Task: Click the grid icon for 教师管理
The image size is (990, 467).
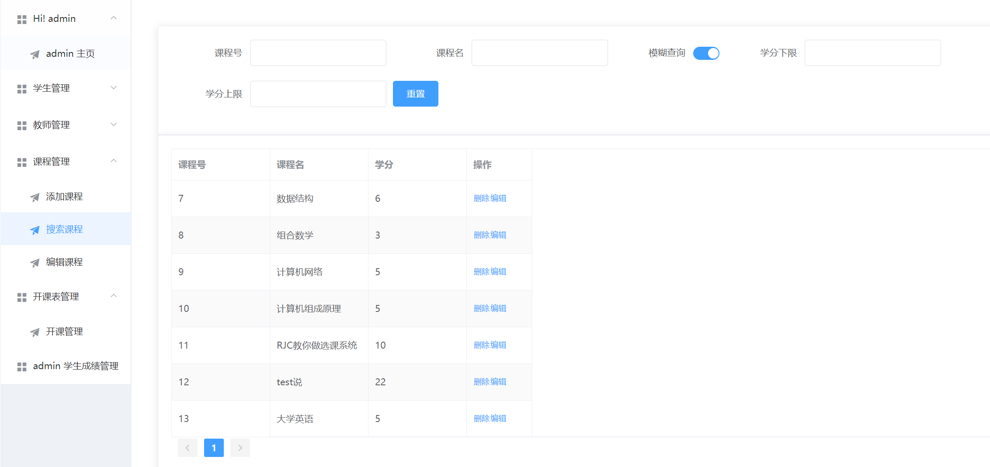Action: 21,125
